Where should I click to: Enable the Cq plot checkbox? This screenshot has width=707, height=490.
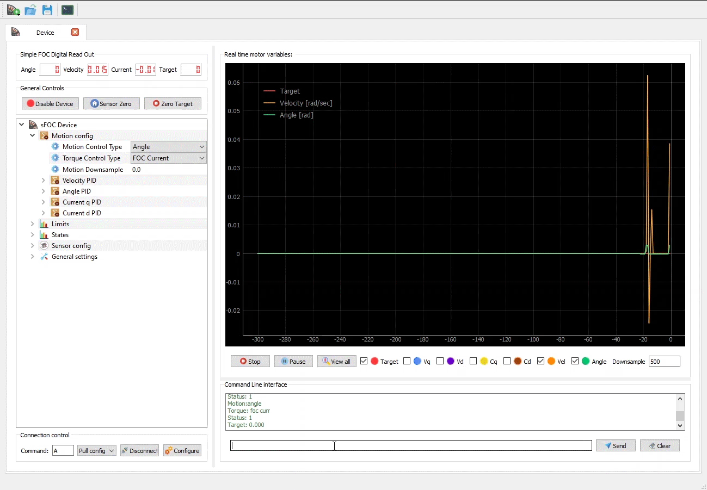pyautogui.click(x=474, y=361)
